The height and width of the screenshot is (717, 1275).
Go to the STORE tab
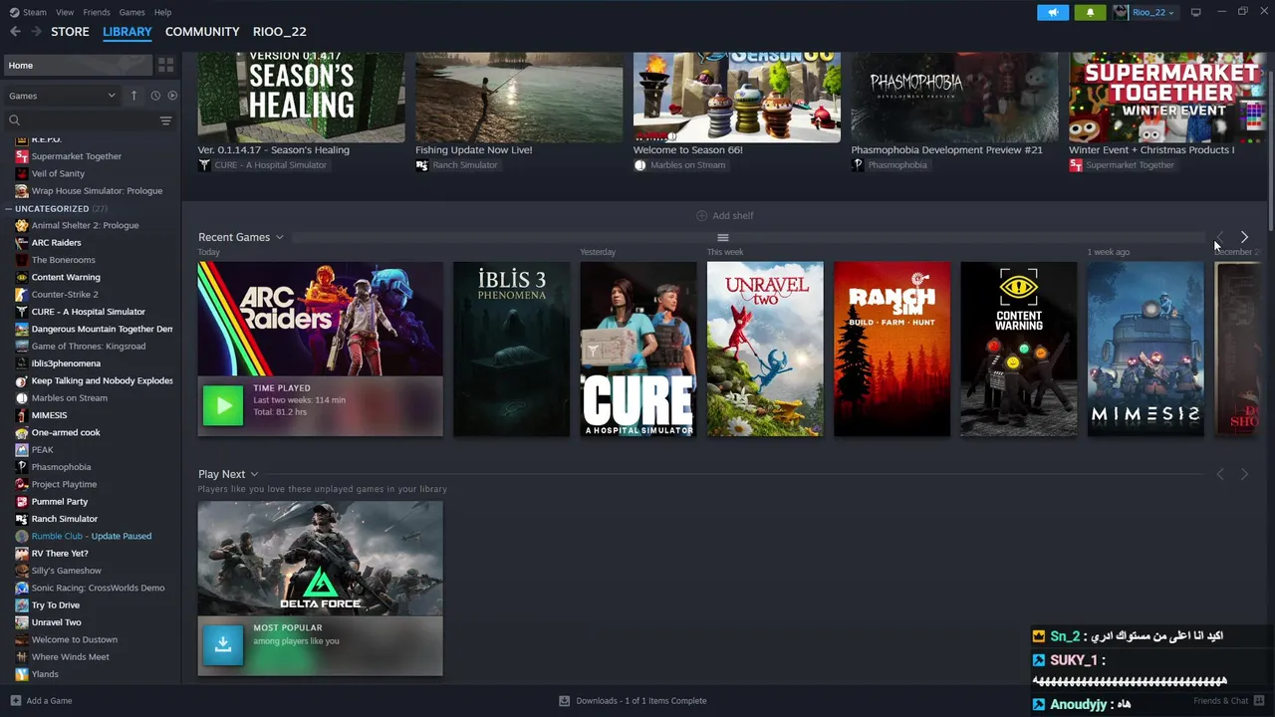pyautogui.click(x=70, y=32)
